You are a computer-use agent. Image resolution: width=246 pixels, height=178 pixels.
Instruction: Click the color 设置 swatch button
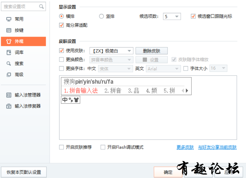[151, 60]
